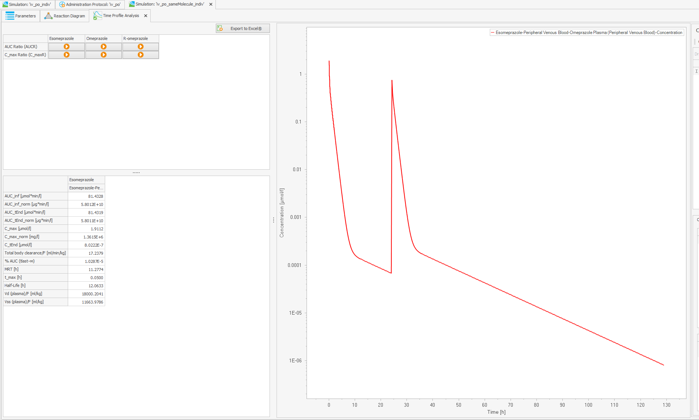699x420 pixels.
Task: Click the Administration Protocol tab icon
Action: point(62,4)
